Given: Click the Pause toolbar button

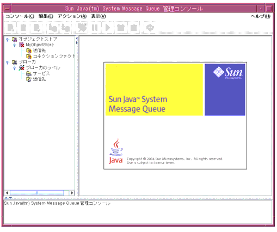Looking at the screenshot, I should [95, 28].
